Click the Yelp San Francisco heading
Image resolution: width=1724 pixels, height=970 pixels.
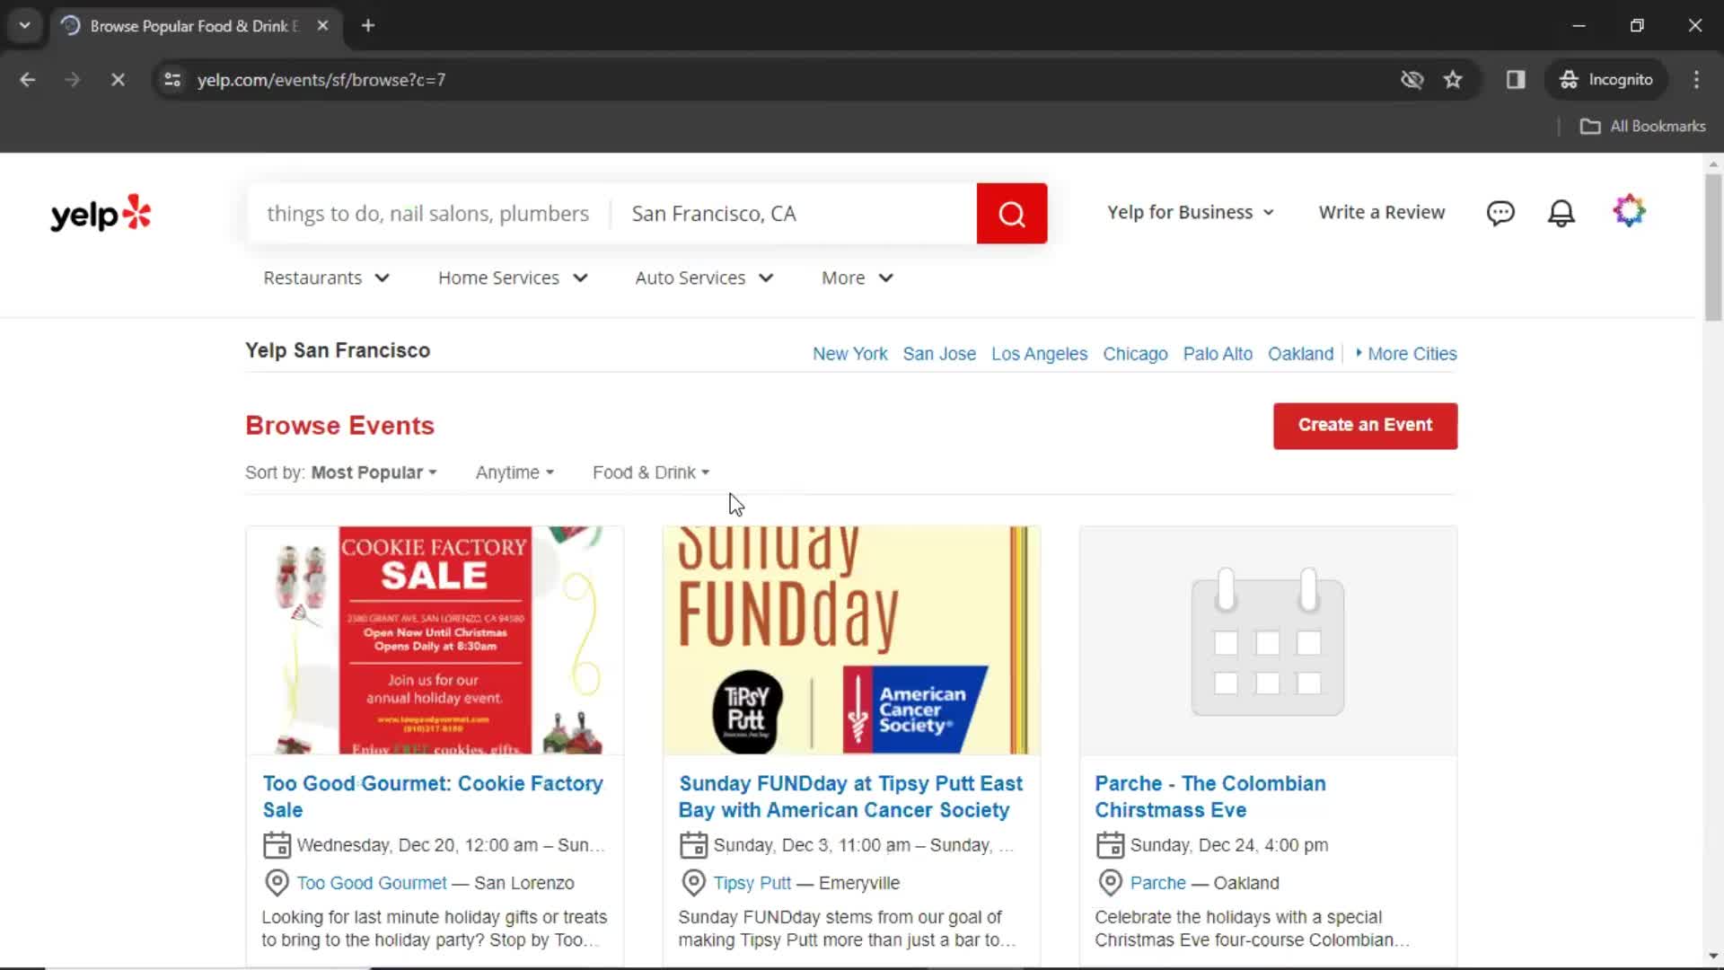click(338, 350)
